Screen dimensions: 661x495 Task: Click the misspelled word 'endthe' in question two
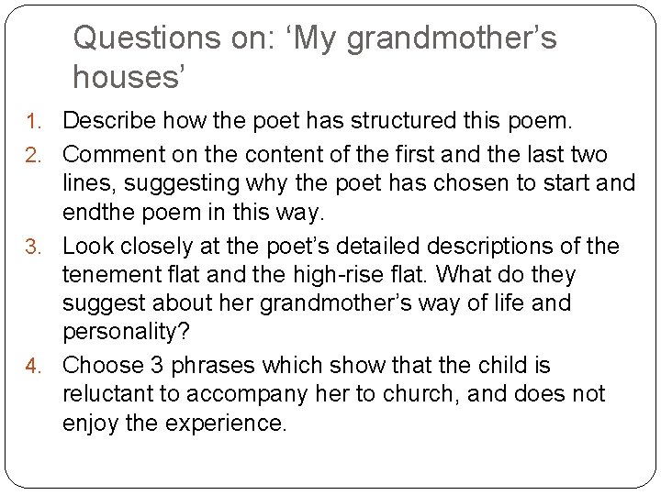point(95,214)
